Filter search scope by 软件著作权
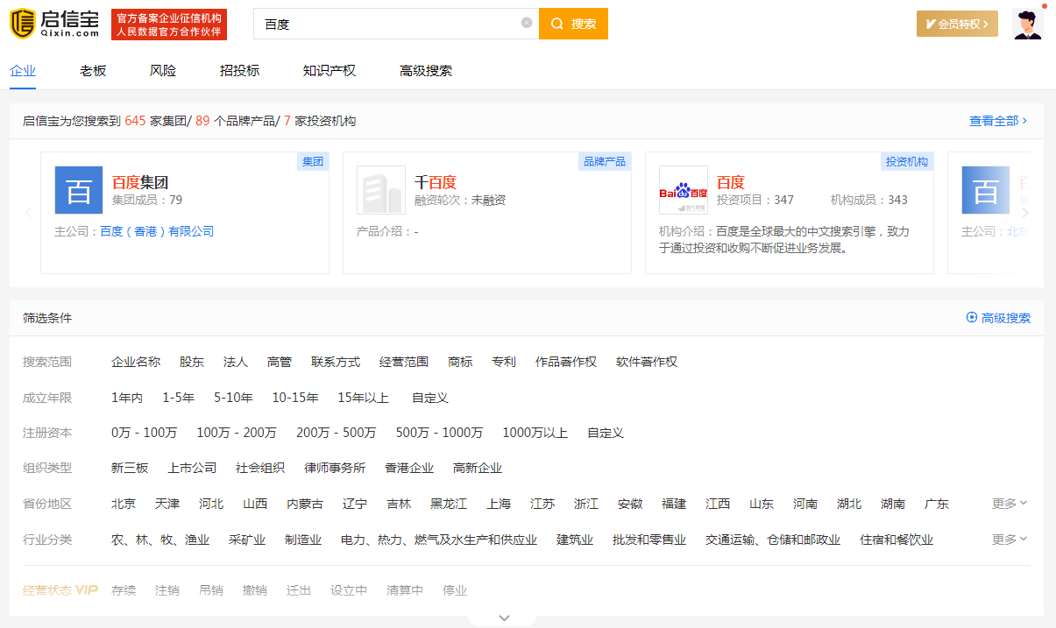The image size is (1056, 628). click(x=647, y=362)
